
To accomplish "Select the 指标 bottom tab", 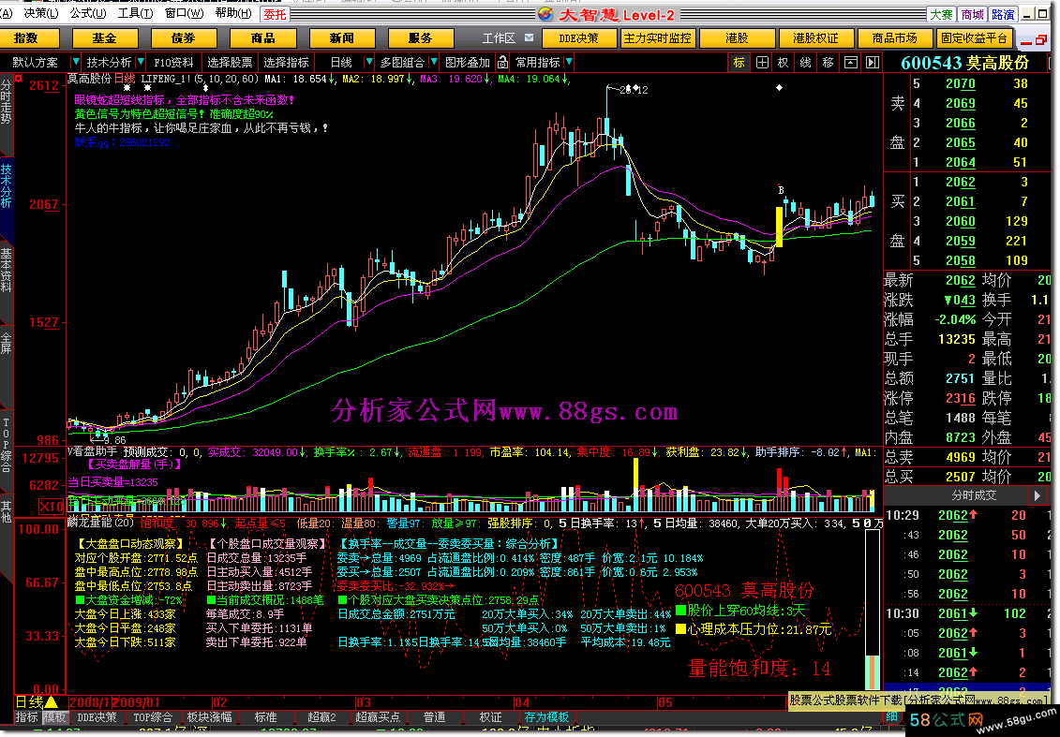I will tap(26, 716).
